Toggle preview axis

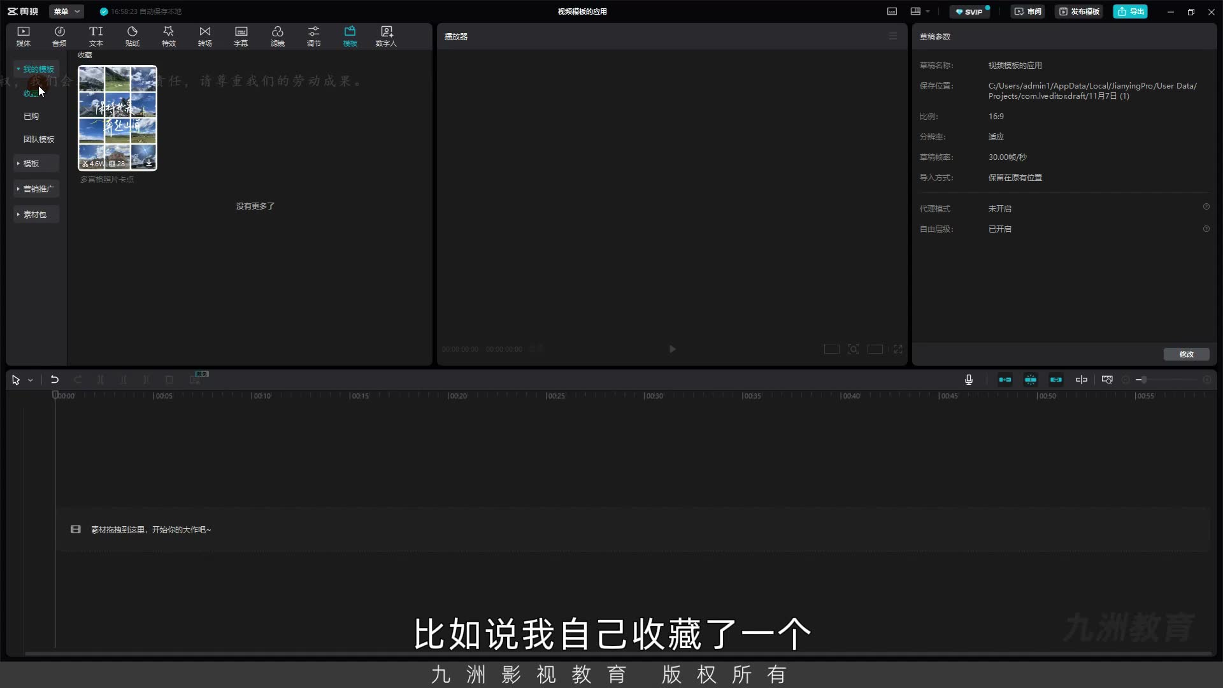1082,380
